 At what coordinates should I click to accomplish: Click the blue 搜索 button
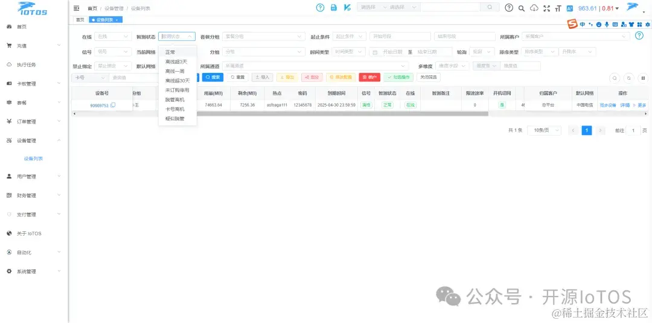[213, 77]
